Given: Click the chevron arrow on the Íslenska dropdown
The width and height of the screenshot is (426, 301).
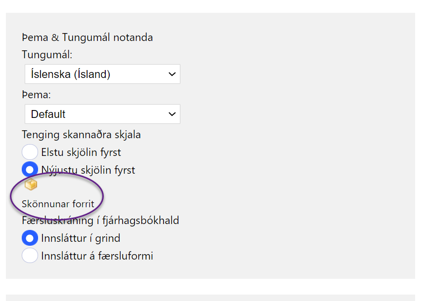Looking at the screenshot, I should [x=172, y=74].
